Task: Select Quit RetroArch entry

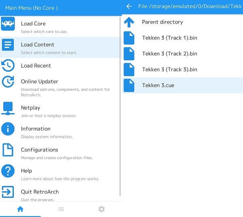Action: point(60,193)
